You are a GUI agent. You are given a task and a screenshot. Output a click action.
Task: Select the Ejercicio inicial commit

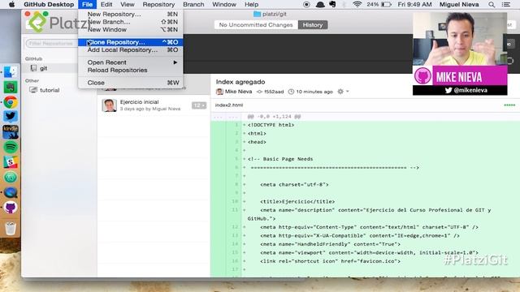(x=154, y=105)
